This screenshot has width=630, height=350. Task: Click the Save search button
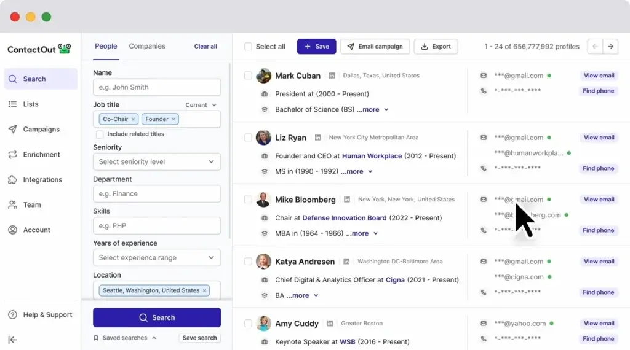[200, 338]
